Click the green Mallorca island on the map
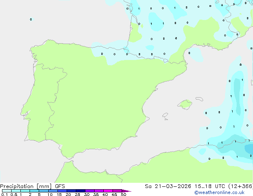 [x=185, y=104]
